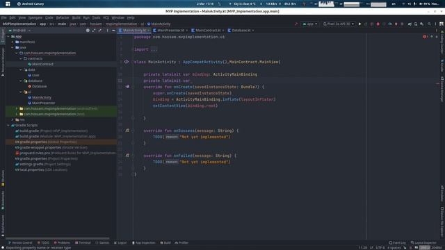
Task: Open the Tools menu
Action: coord(96,17)
